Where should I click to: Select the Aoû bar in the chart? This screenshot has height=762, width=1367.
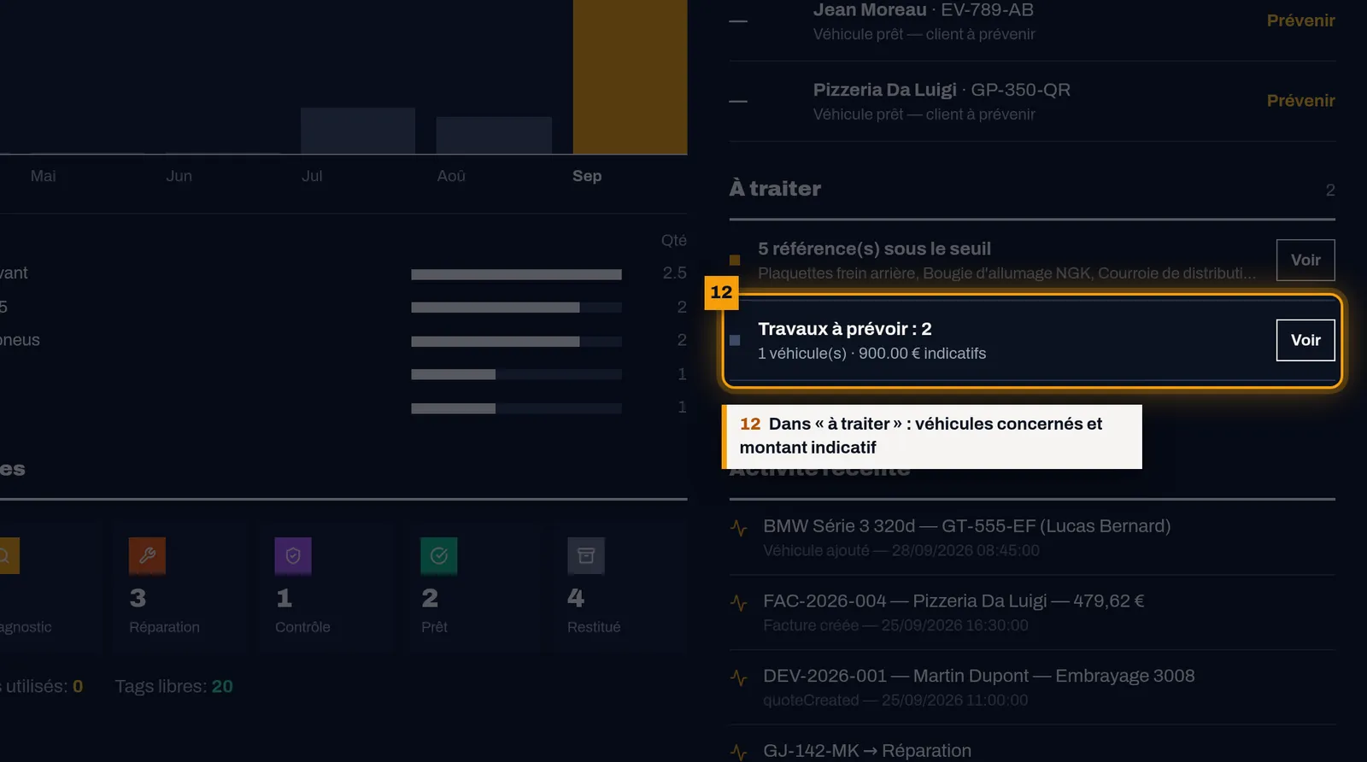tap(494, 135)
